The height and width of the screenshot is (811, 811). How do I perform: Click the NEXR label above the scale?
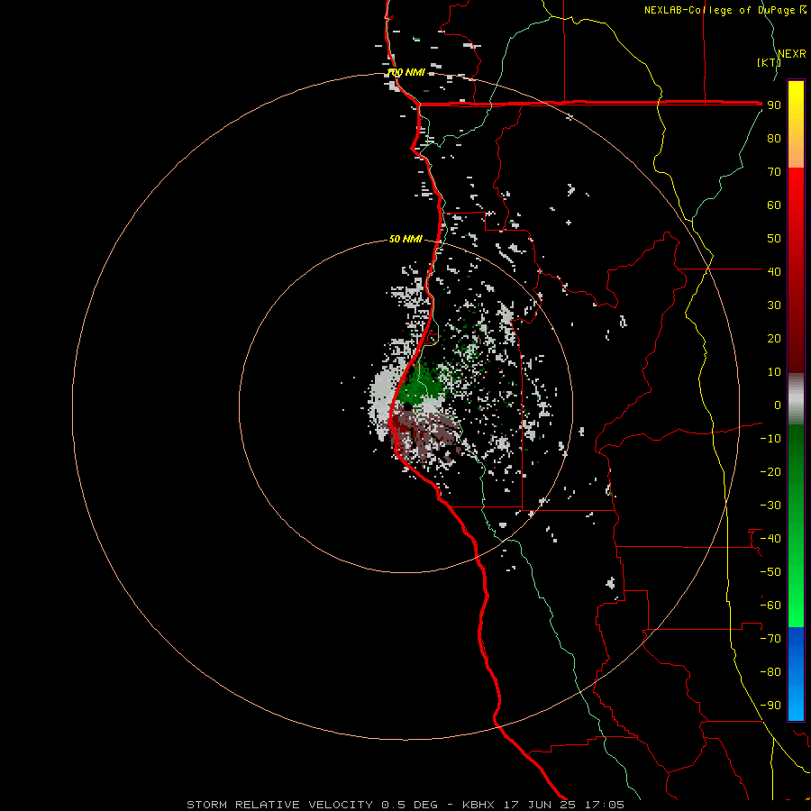(792, 54)
